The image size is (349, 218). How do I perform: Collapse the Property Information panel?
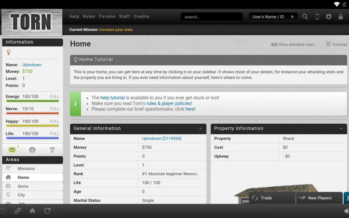[341, 129]
